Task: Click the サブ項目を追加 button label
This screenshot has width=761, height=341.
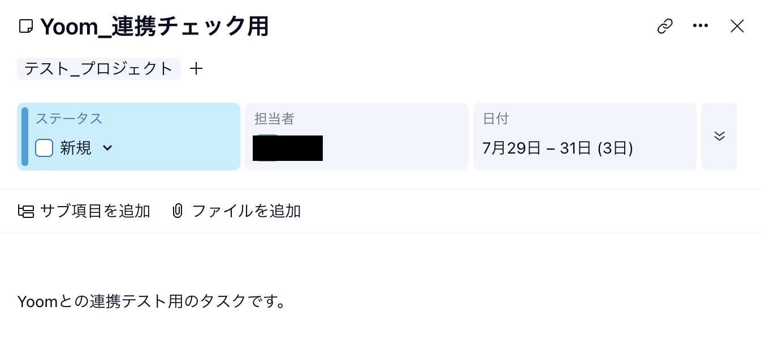Action: coord(95,212)
